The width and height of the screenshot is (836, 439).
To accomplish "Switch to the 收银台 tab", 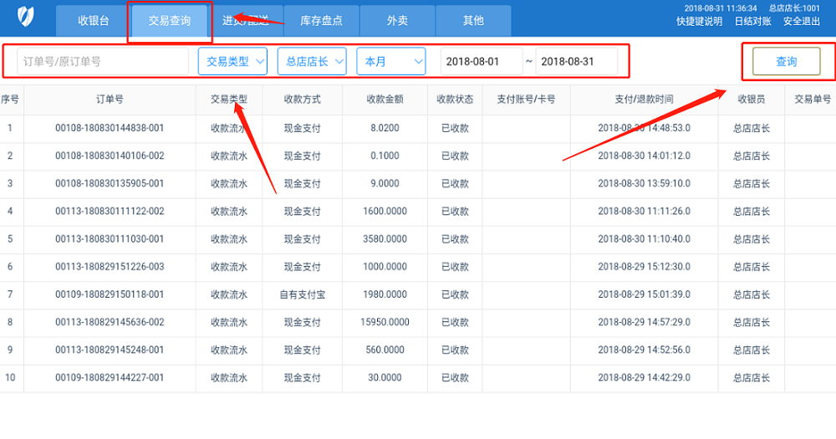I will (93, 21).
